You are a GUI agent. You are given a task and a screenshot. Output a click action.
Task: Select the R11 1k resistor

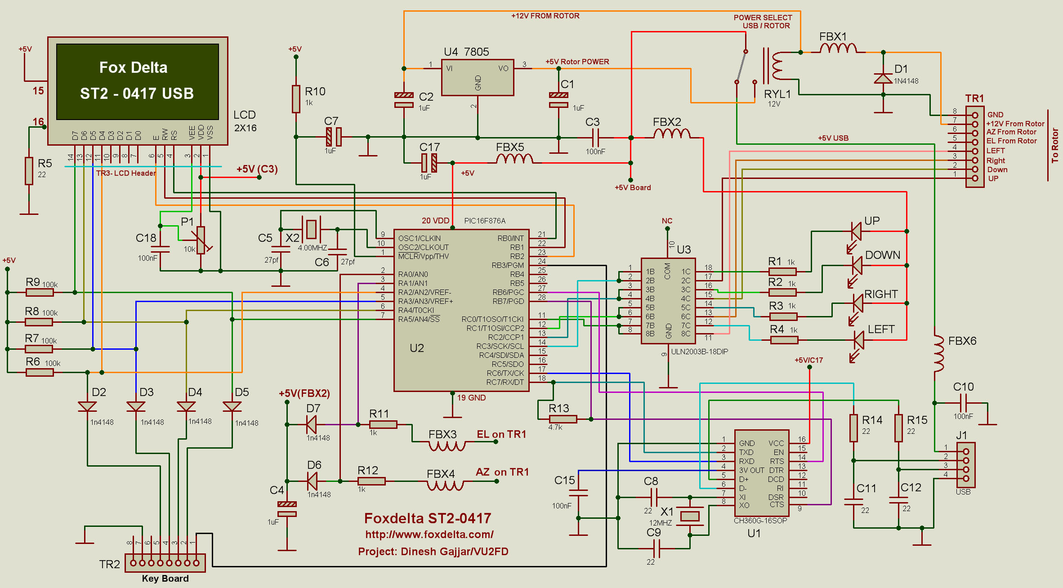383,424
